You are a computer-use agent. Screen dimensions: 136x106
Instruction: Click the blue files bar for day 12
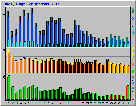[x=52, y=33]
